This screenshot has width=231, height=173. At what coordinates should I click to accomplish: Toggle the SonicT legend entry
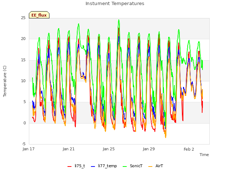(x=132, y=166)
